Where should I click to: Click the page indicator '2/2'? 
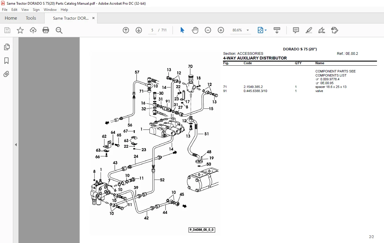click(x=371, y=237)
